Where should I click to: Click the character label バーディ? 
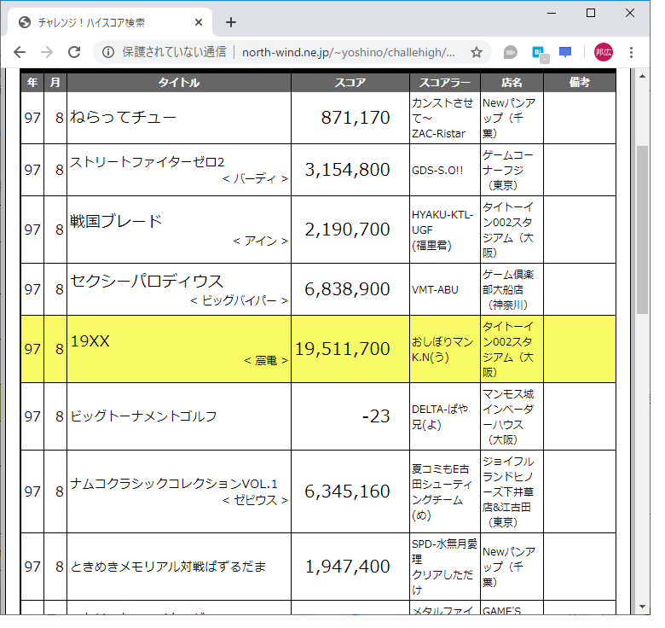point(255,178)
